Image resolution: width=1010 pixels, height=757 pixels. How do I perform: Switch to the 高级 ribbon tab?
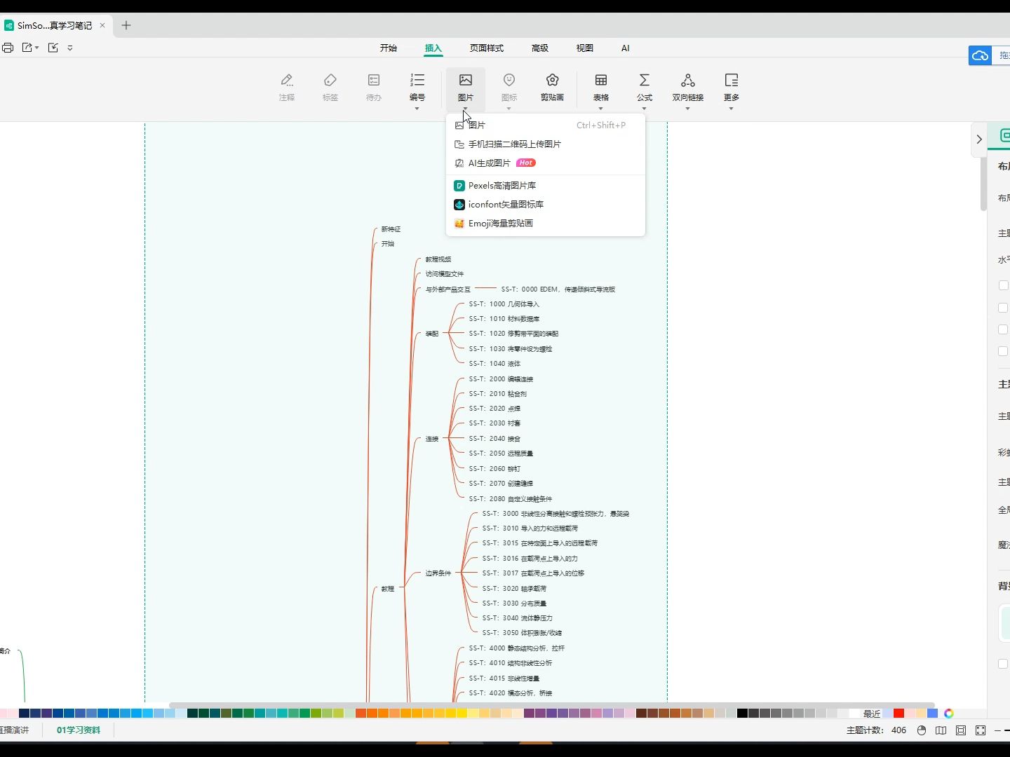coord(540,48)
